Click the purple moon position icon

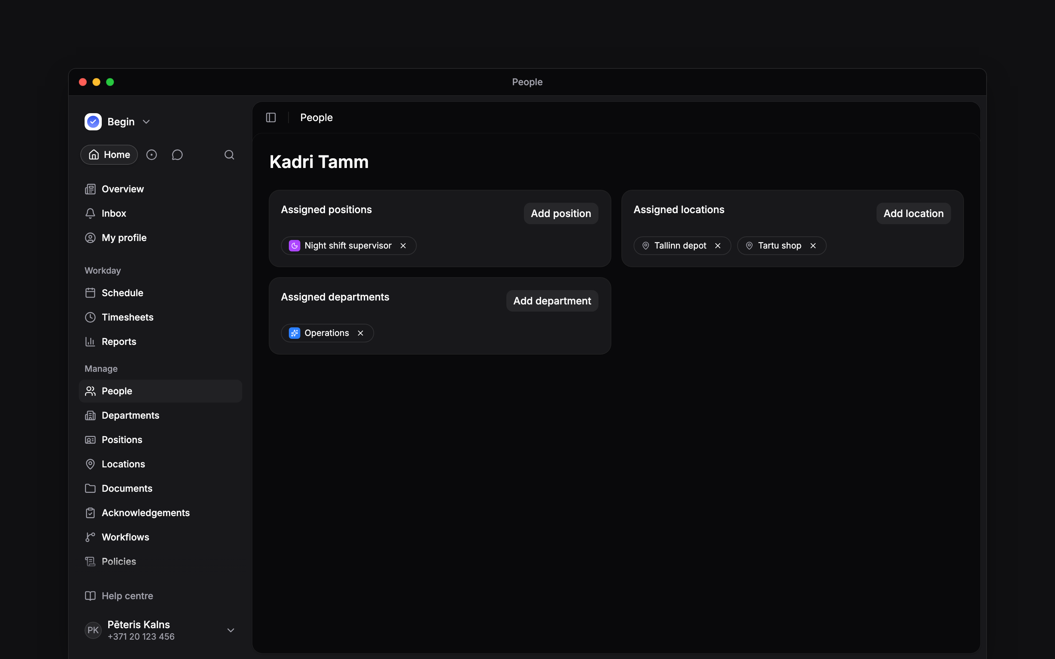(x=294, y=246)
